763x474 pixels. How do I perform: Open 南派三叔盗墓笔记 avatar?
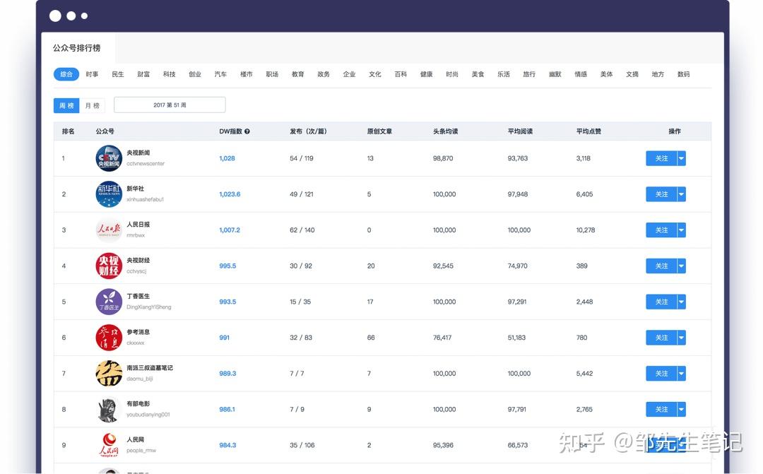(x=109, y=373)
